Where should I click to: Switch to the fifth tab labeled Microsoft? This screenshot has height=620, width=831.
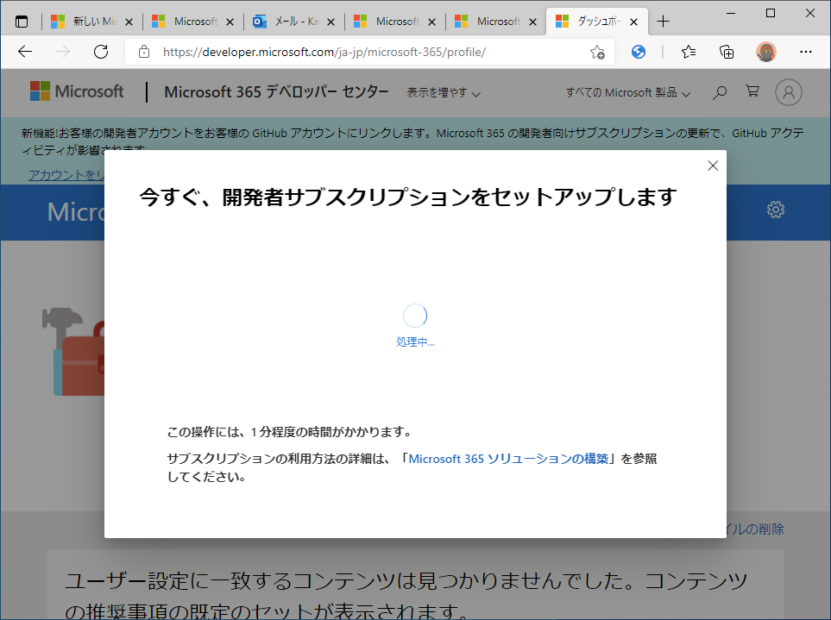(495, 22)
